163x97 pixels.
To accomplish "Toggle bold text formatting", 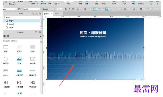I will click(x=66, y=9).
